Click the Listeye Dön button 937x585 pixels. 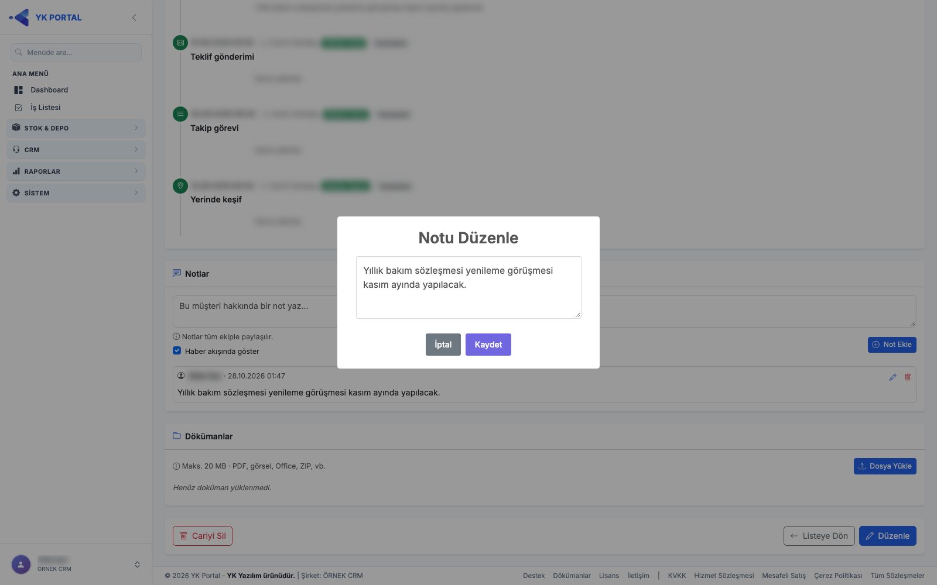[819, 536]
